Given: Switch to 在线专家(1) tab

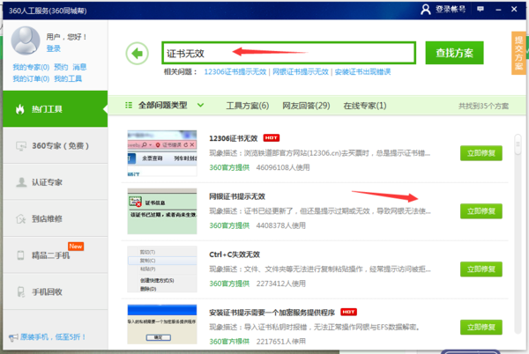Looking at the screenshot, I should tap(364, 106).
